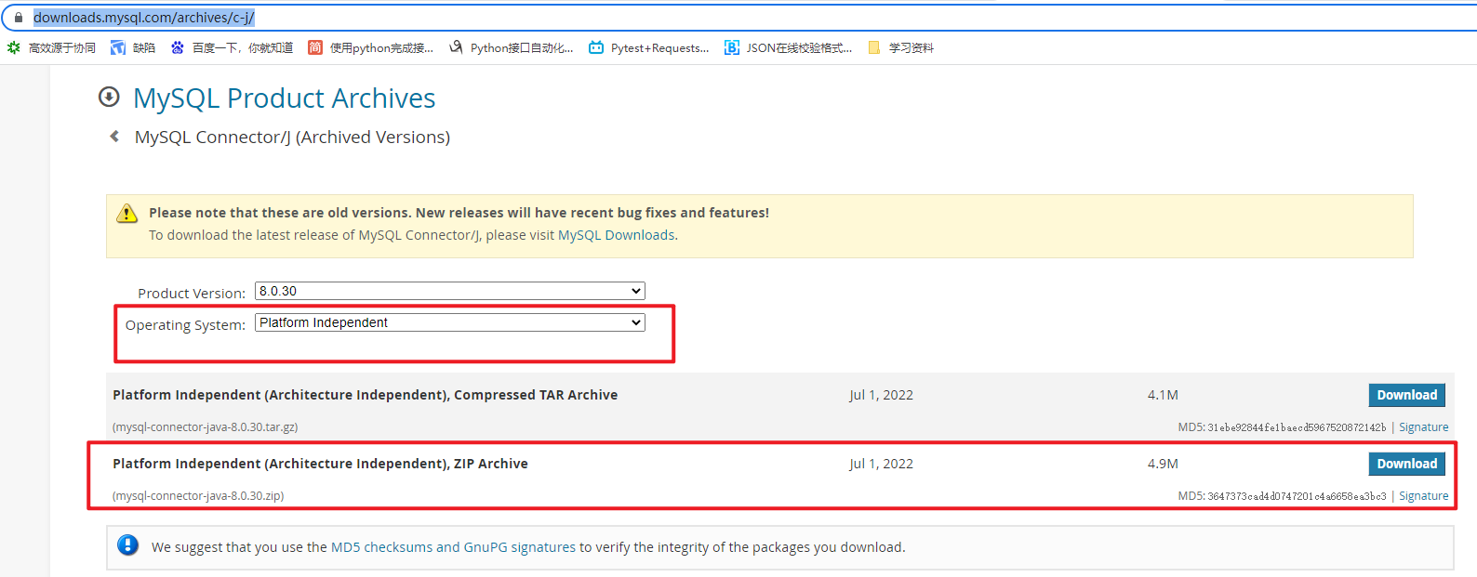Click the download circle icon beside MySQL Product Archives

(109, 97)
